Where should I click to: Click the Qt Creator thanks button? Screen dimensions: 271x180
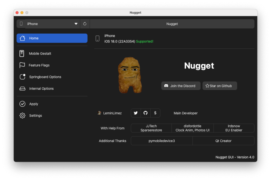click(223, 141)
